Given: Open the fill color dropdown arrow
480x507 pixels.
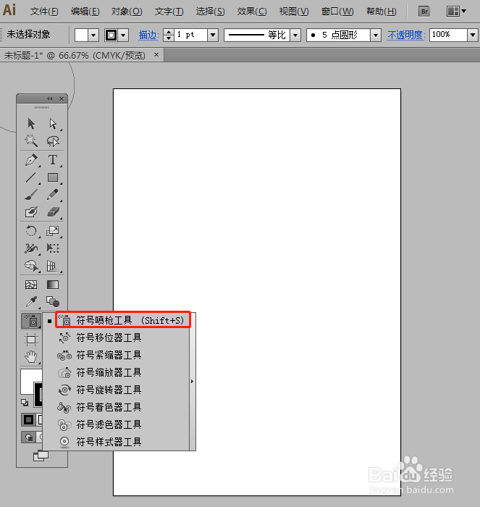Looking at the screenshot, I should (x=93, y=35).
